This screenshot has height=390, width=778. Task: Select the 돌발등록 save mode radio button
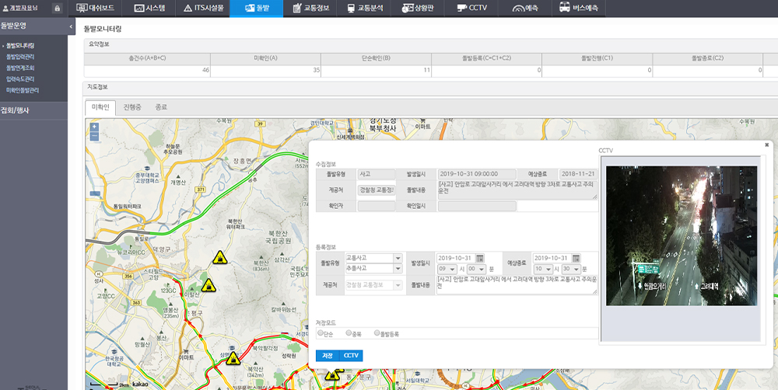[x=377, y=333]
